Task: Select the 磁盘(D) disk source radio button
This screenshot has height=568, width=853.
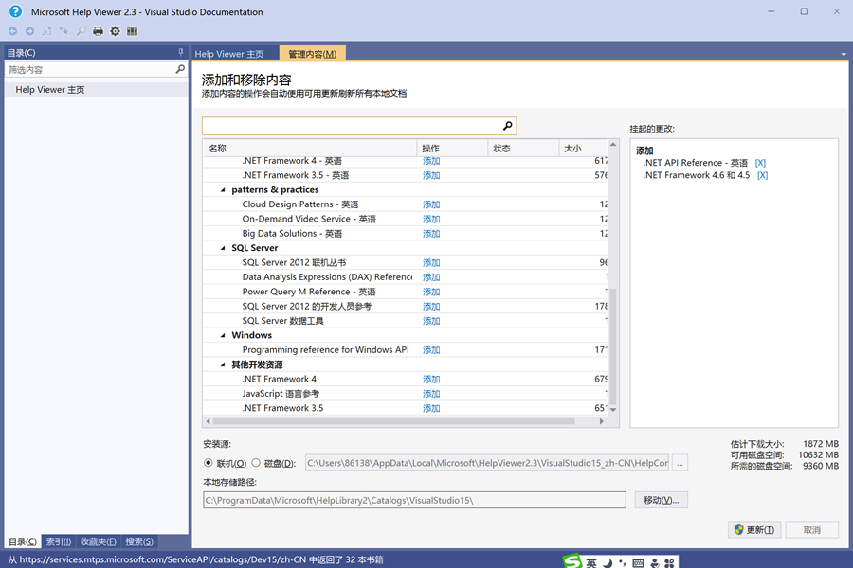Action: pos(256,463)
